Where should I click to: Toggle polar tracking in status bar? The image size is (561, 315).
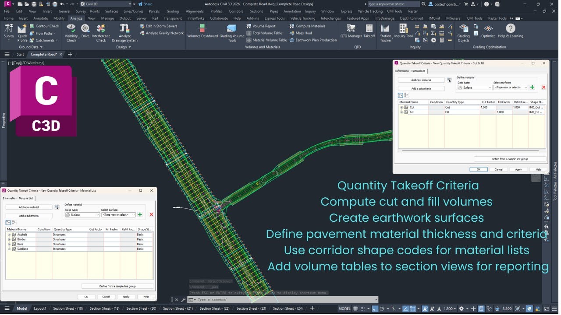(x=382, y=308)
